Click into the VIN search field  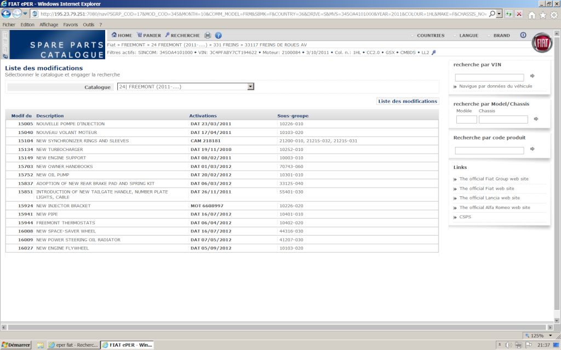[489, 77]
